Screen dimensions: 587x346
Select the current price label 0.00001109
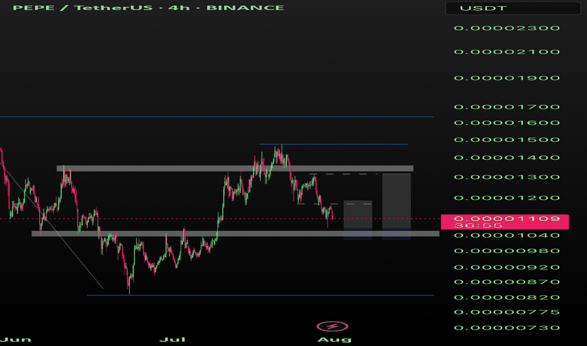(x=504, y=222)
